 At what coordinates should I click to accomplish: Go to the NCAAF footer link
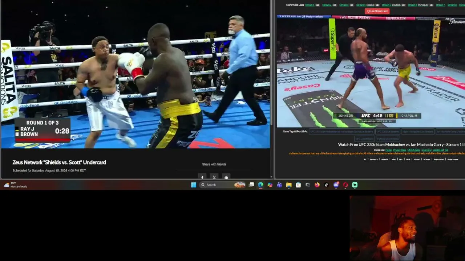click(x=416, y=159)
